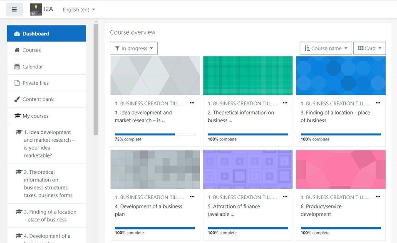The image size is (397, 243).
Task: Open options menu for Finding of a location card
Action: pyautogui.click(x=378, y=103)
